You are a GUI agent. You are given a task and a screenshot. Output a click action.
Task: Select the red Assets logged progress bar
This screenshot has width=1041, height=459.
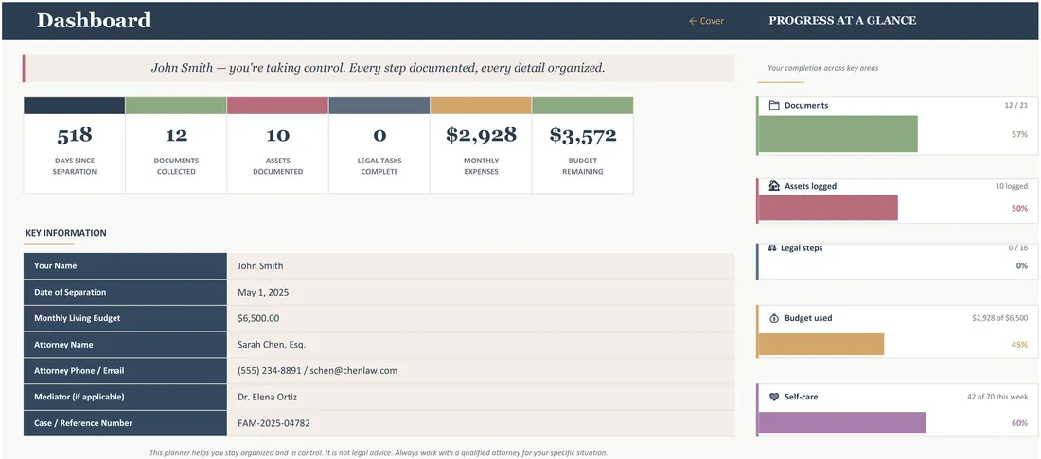click(828, 208)
